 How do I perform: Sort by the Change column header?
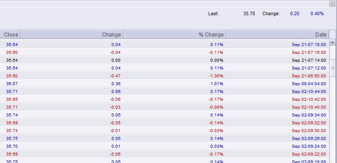[72, 34]
